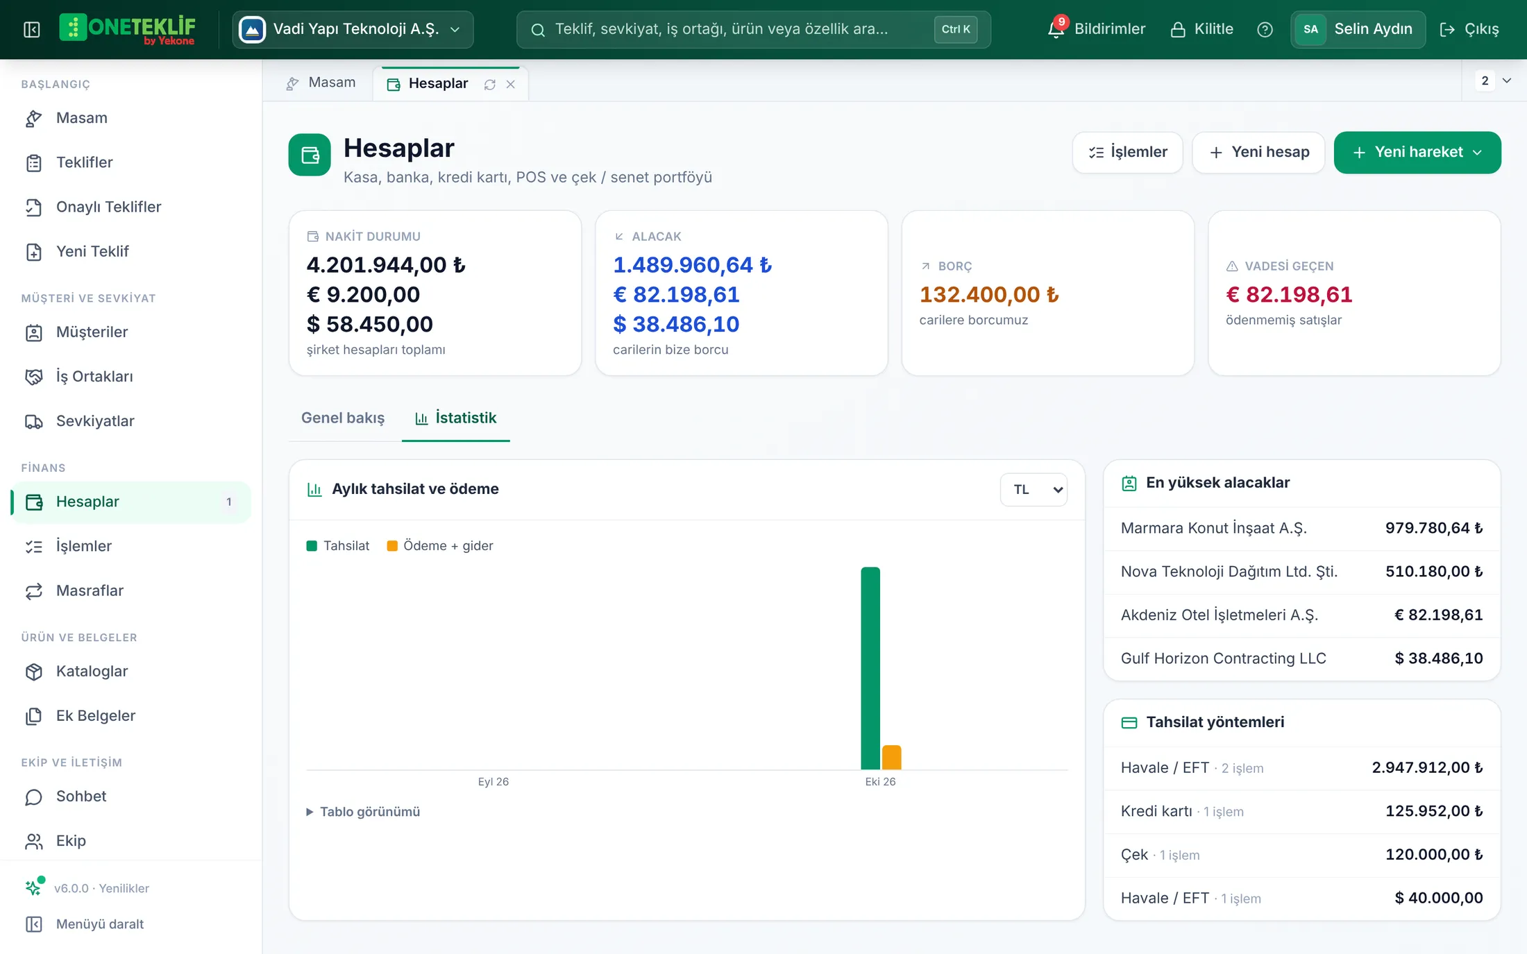Expand the open tabs counter dropdown
The image size is (1527, 954).
coord(1494,80)
